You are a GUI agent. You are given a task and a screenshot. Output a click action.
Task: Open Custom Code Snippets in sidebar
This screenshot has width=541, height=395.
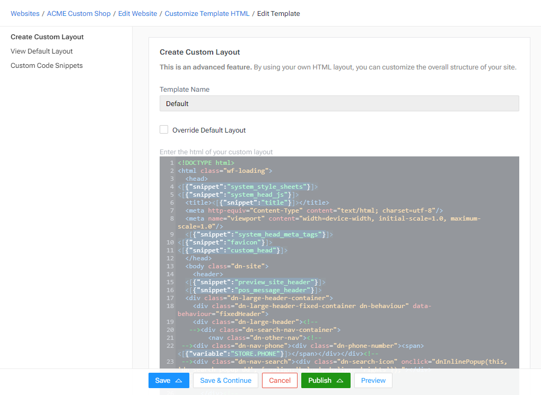coord(47,66)
